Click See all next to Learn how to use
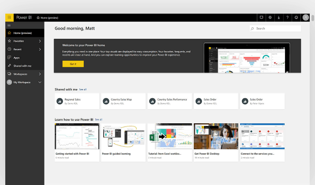The height and width of the screenshot is (185, 315). click(x=99, y=119)
